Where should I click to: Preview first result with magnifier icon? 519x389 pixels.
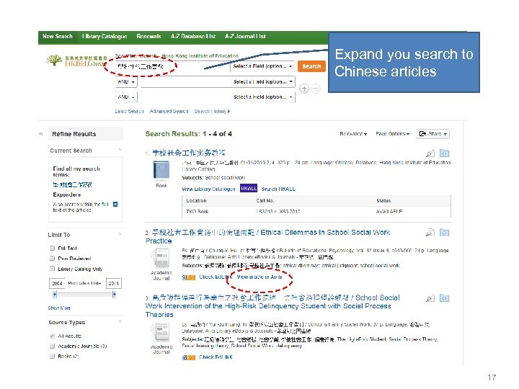(430, 153)
